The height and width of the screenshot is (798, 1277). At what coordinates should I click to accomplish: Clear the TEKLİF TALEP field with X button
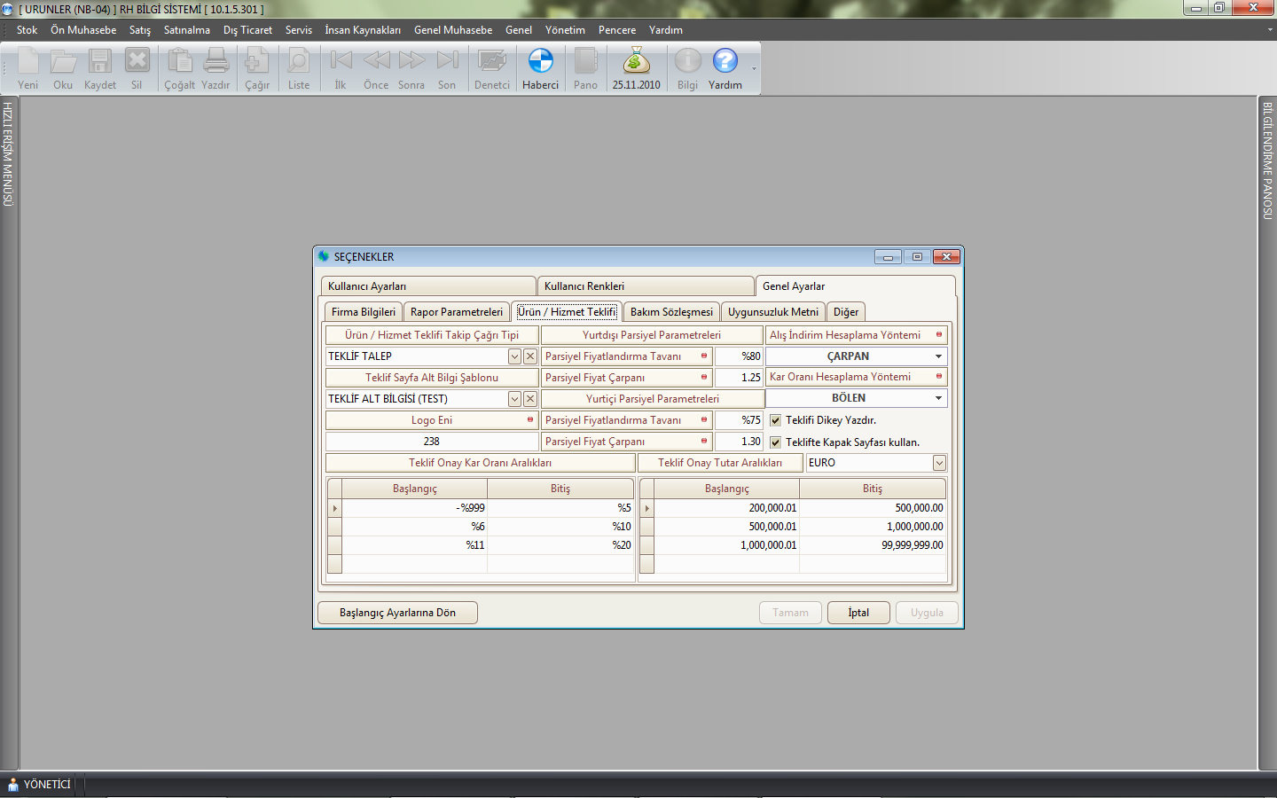[530, 356]
